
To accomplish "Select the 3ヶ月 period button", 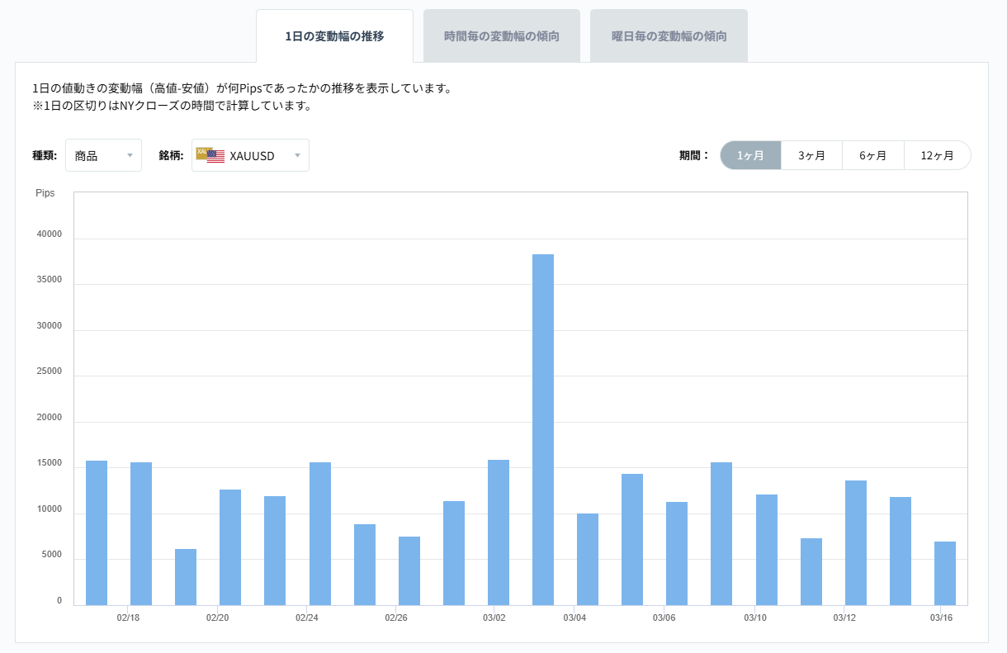I will [x=811, y=155].
